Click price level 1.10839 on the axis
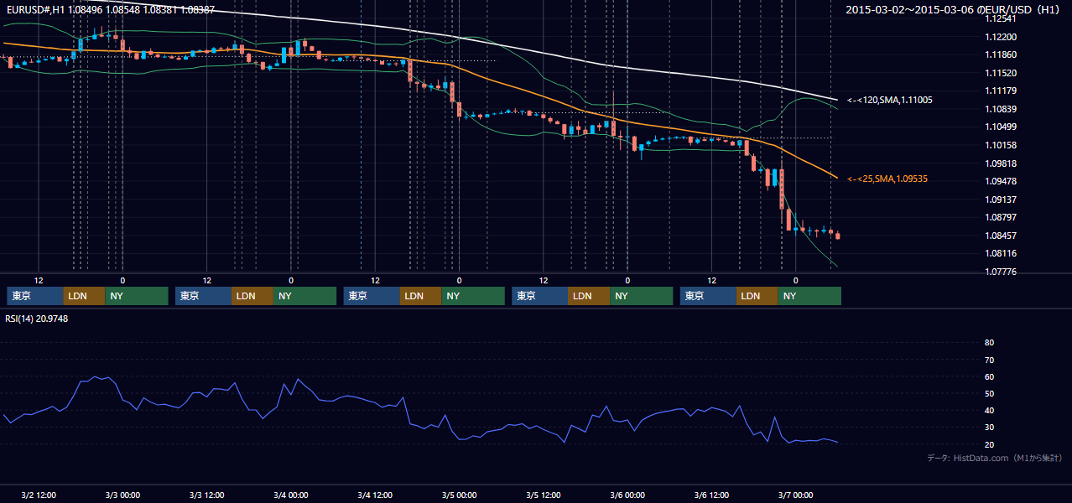The width and height of the screenshot is (1072, 503). click(x=1001, y=109)
